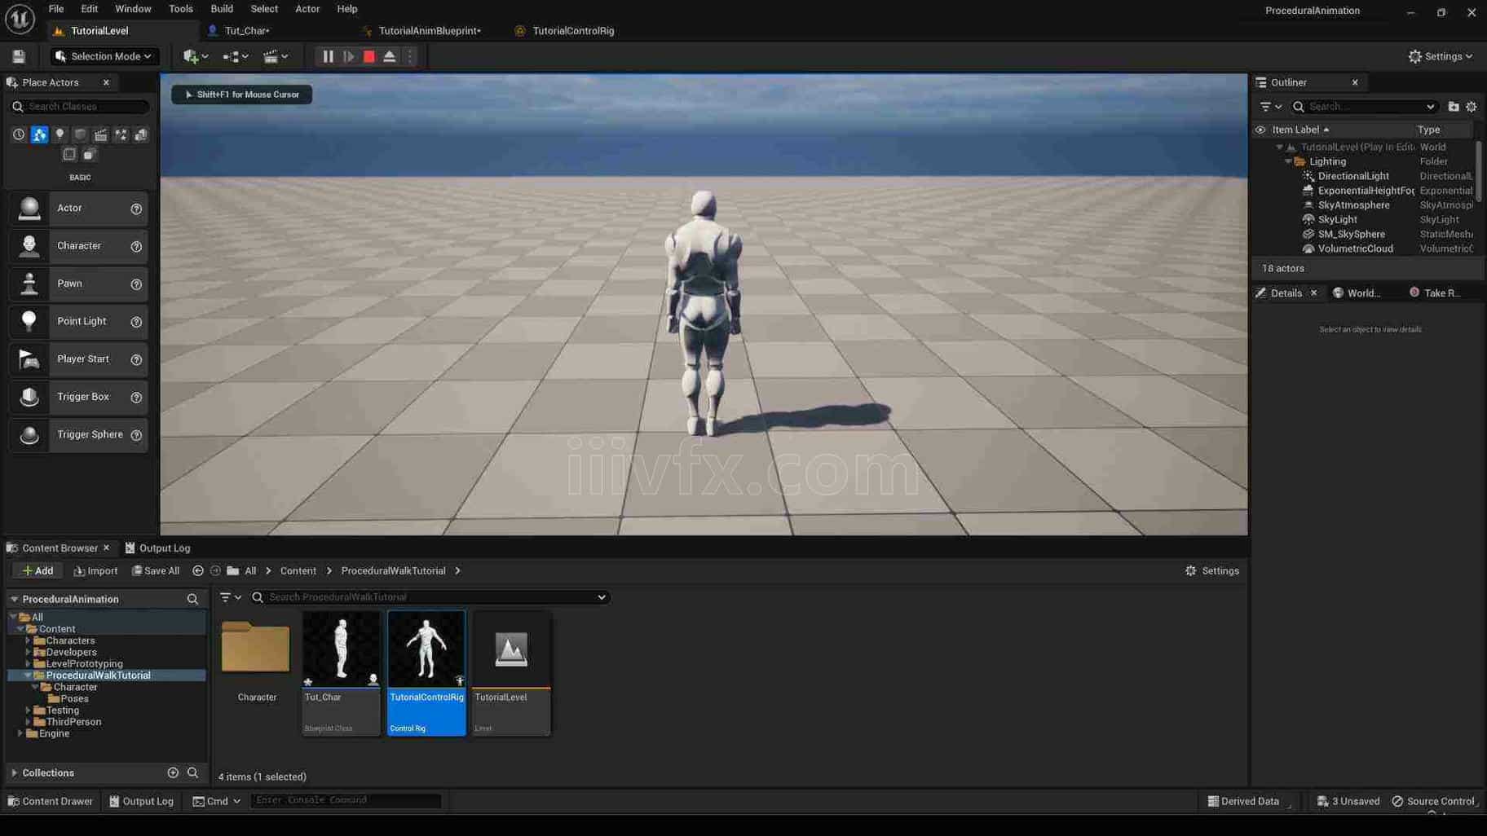Select DirectionalLight in the Outliner
The width and height of the screenshot is (1487, 836).
1353,176
